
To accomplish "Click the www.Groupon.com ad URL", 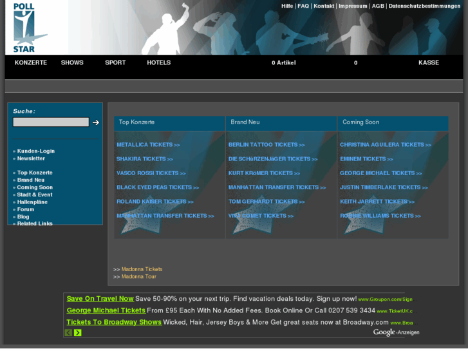I will 385,299.
